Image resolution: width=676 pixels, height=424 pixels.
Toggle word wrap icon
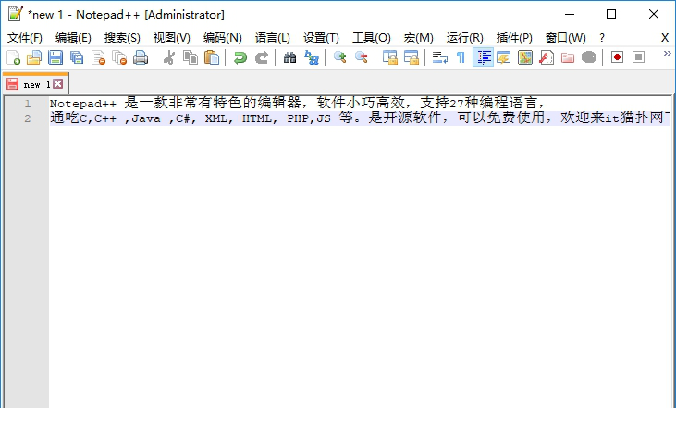[440, 57]
